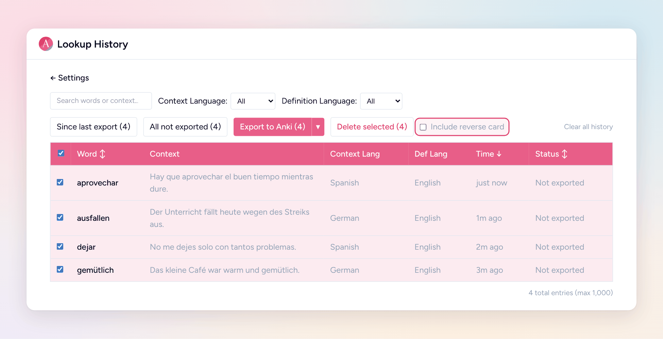Click the word ausfallen
Image resolution: width=663 pixels, height=339 pixels.
93,218
